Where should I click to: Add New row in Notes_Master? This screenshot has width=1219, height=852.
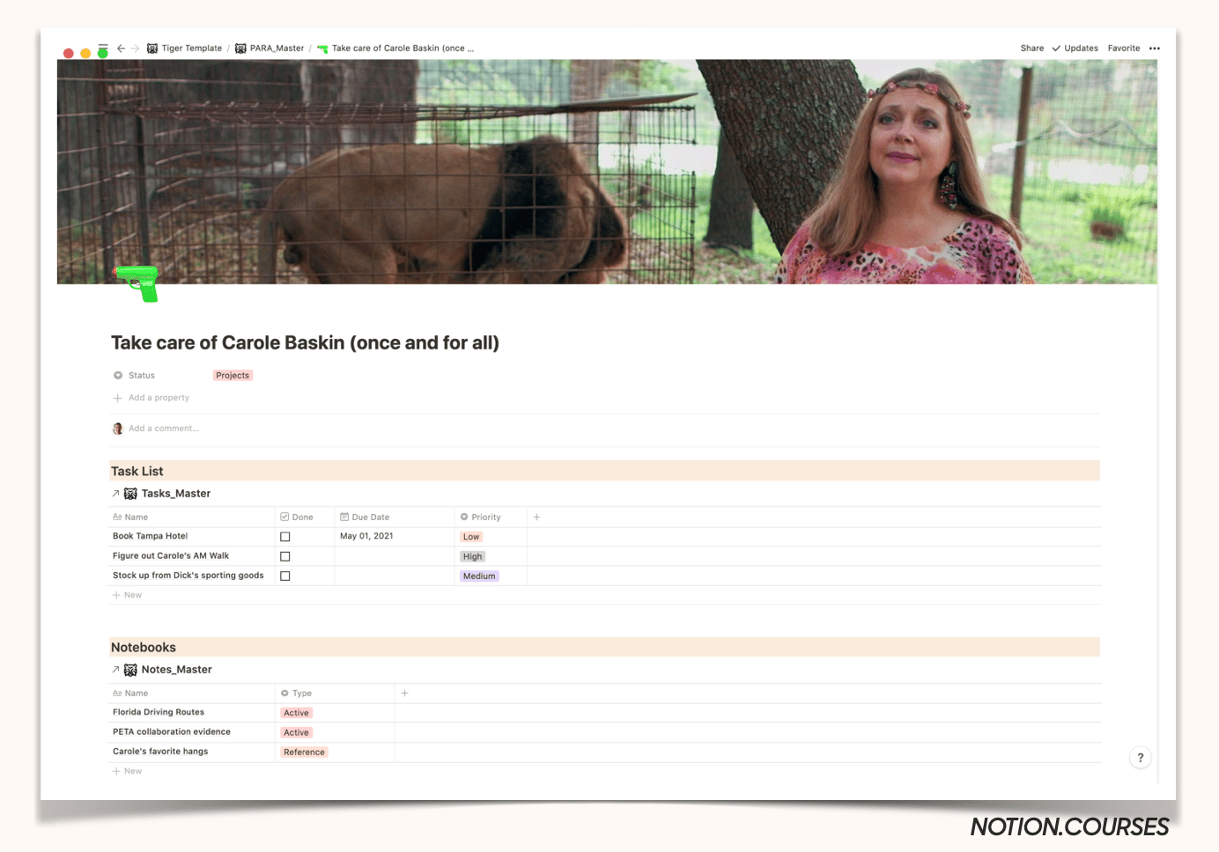point(128,772)
